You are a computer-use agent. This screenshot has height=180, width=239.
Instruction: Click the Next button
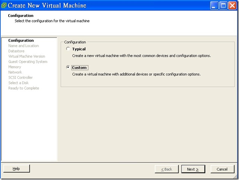click(193, 169)
